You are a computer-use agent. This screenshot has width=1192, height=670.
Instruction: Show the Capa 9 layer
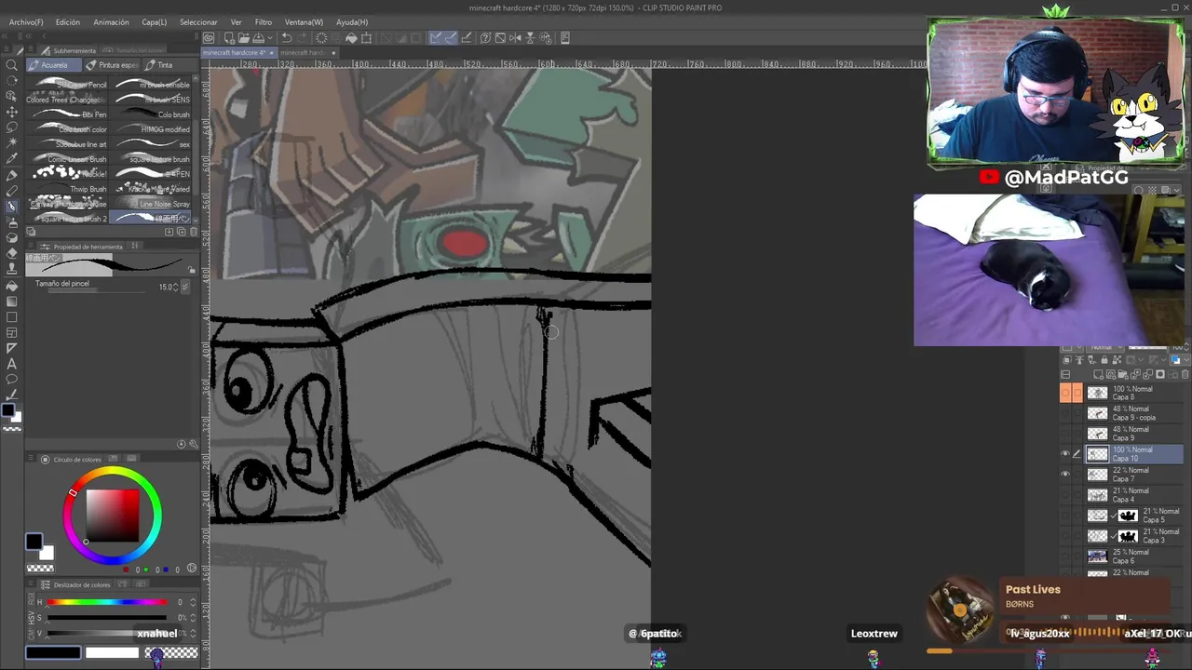click(x=1065, y=434)
